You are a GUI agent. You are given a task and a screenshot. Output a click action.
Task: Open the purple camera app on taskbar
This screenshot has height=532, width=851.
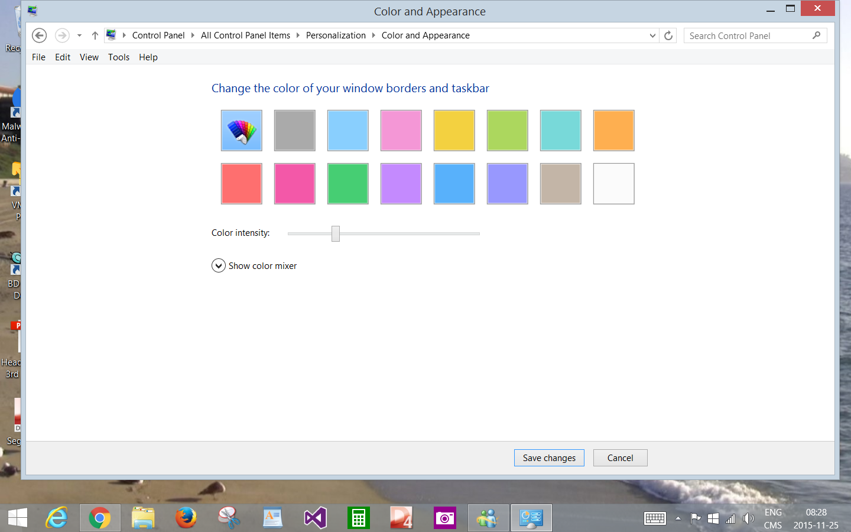pos(444,518)
